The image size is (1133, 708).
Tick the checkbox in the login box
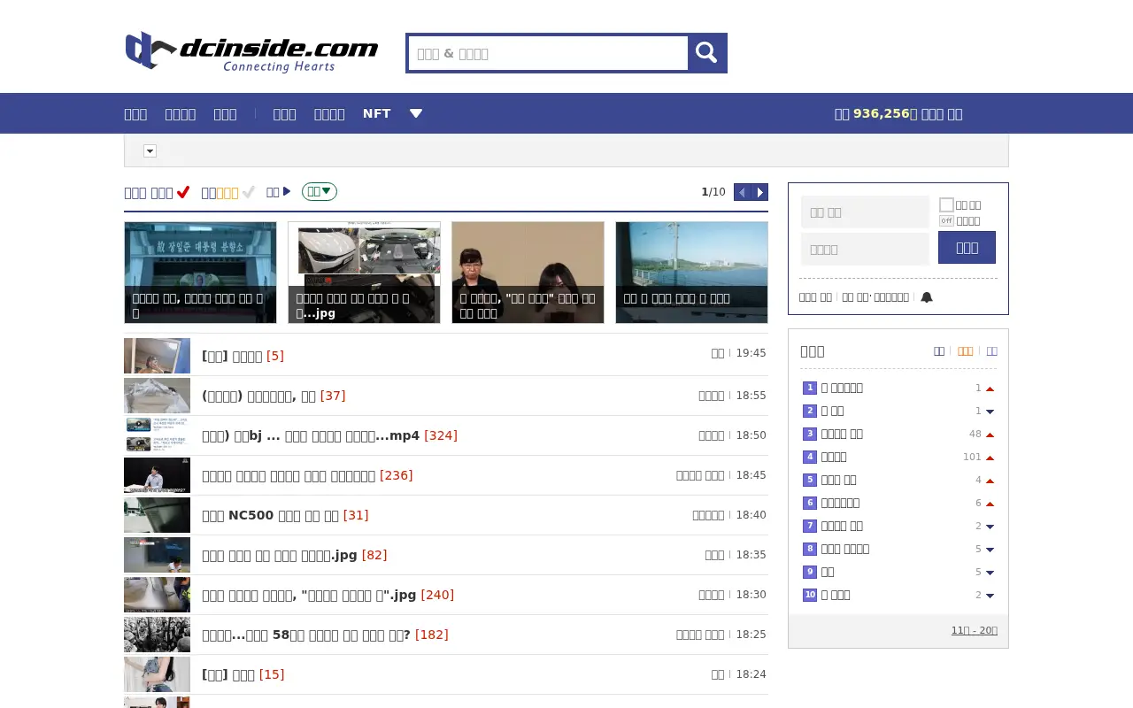[x=946, y=204]
